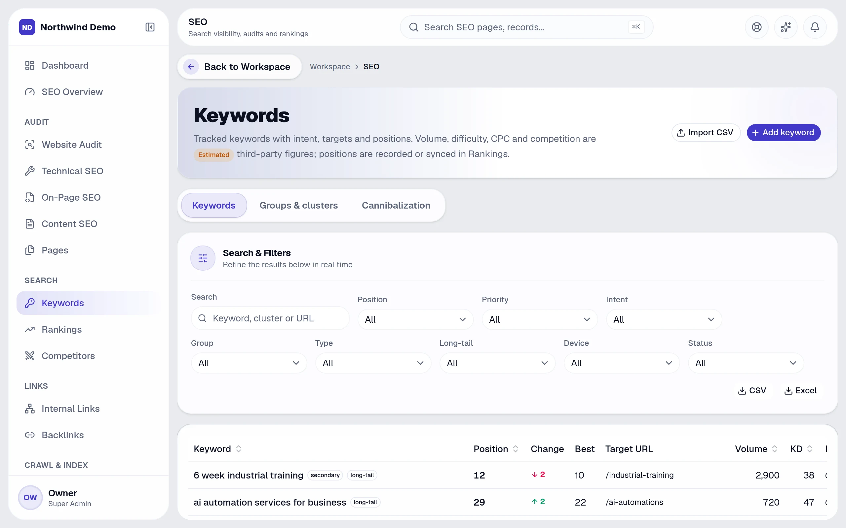Click the /industrial-training target URL

[x=639, y=475]
